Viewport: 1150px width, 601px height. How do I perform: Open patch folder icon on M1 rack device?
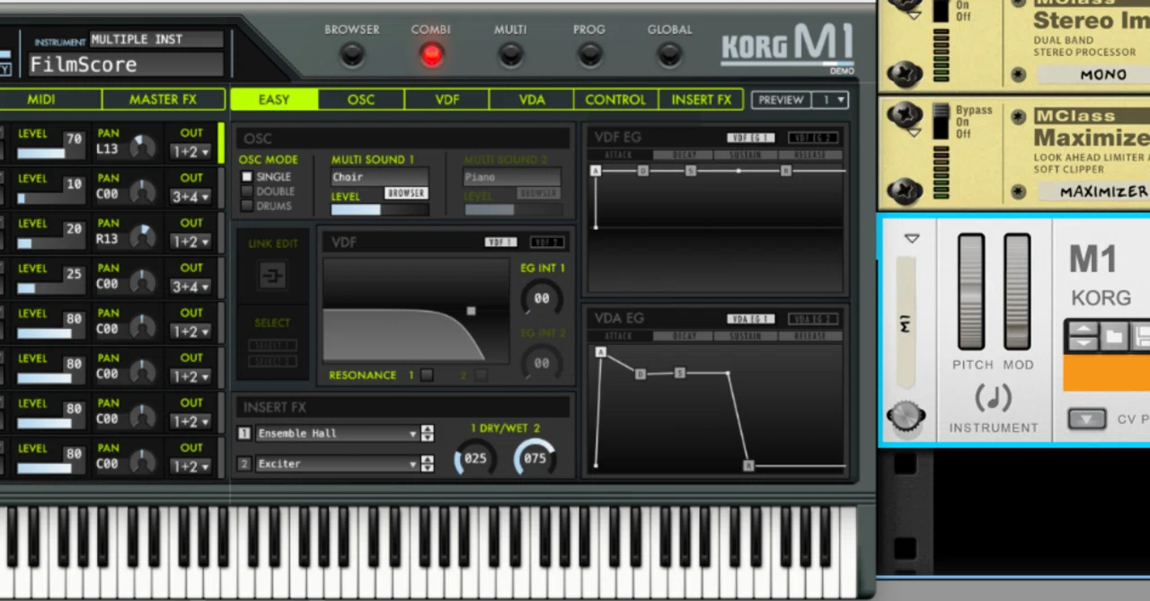coord(1114,337)
